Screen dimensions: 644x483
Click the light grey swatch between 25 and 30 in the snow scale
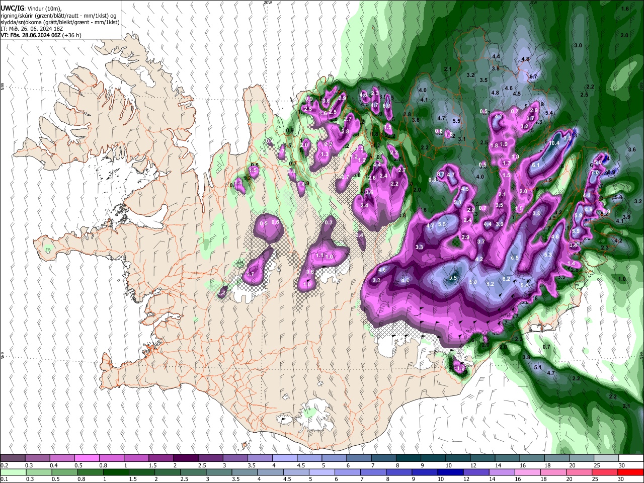click(606, 458)
